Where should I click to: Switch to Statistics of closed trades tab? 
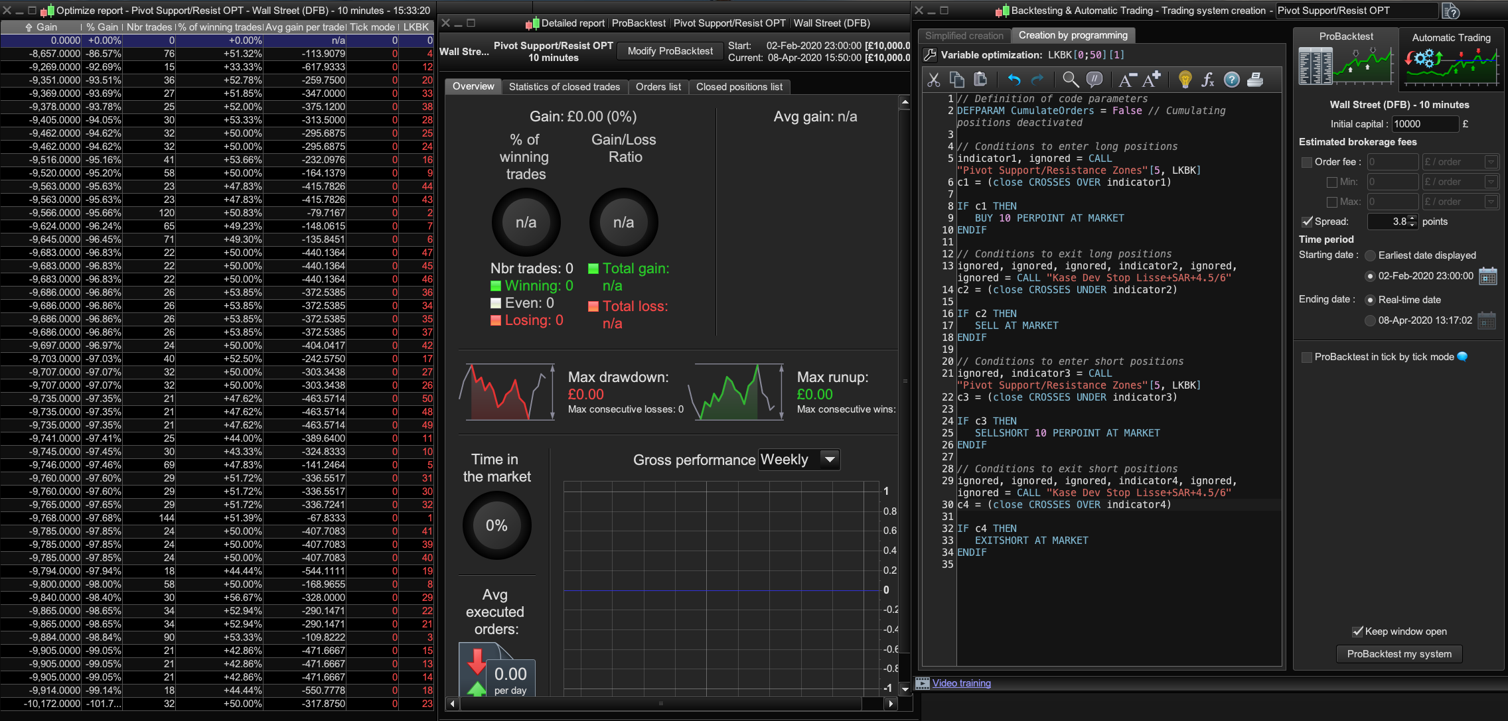[564, 87]
